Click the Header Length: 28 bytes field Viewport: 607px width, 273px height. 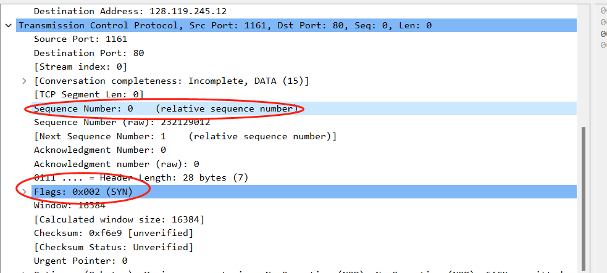point(141,177)
